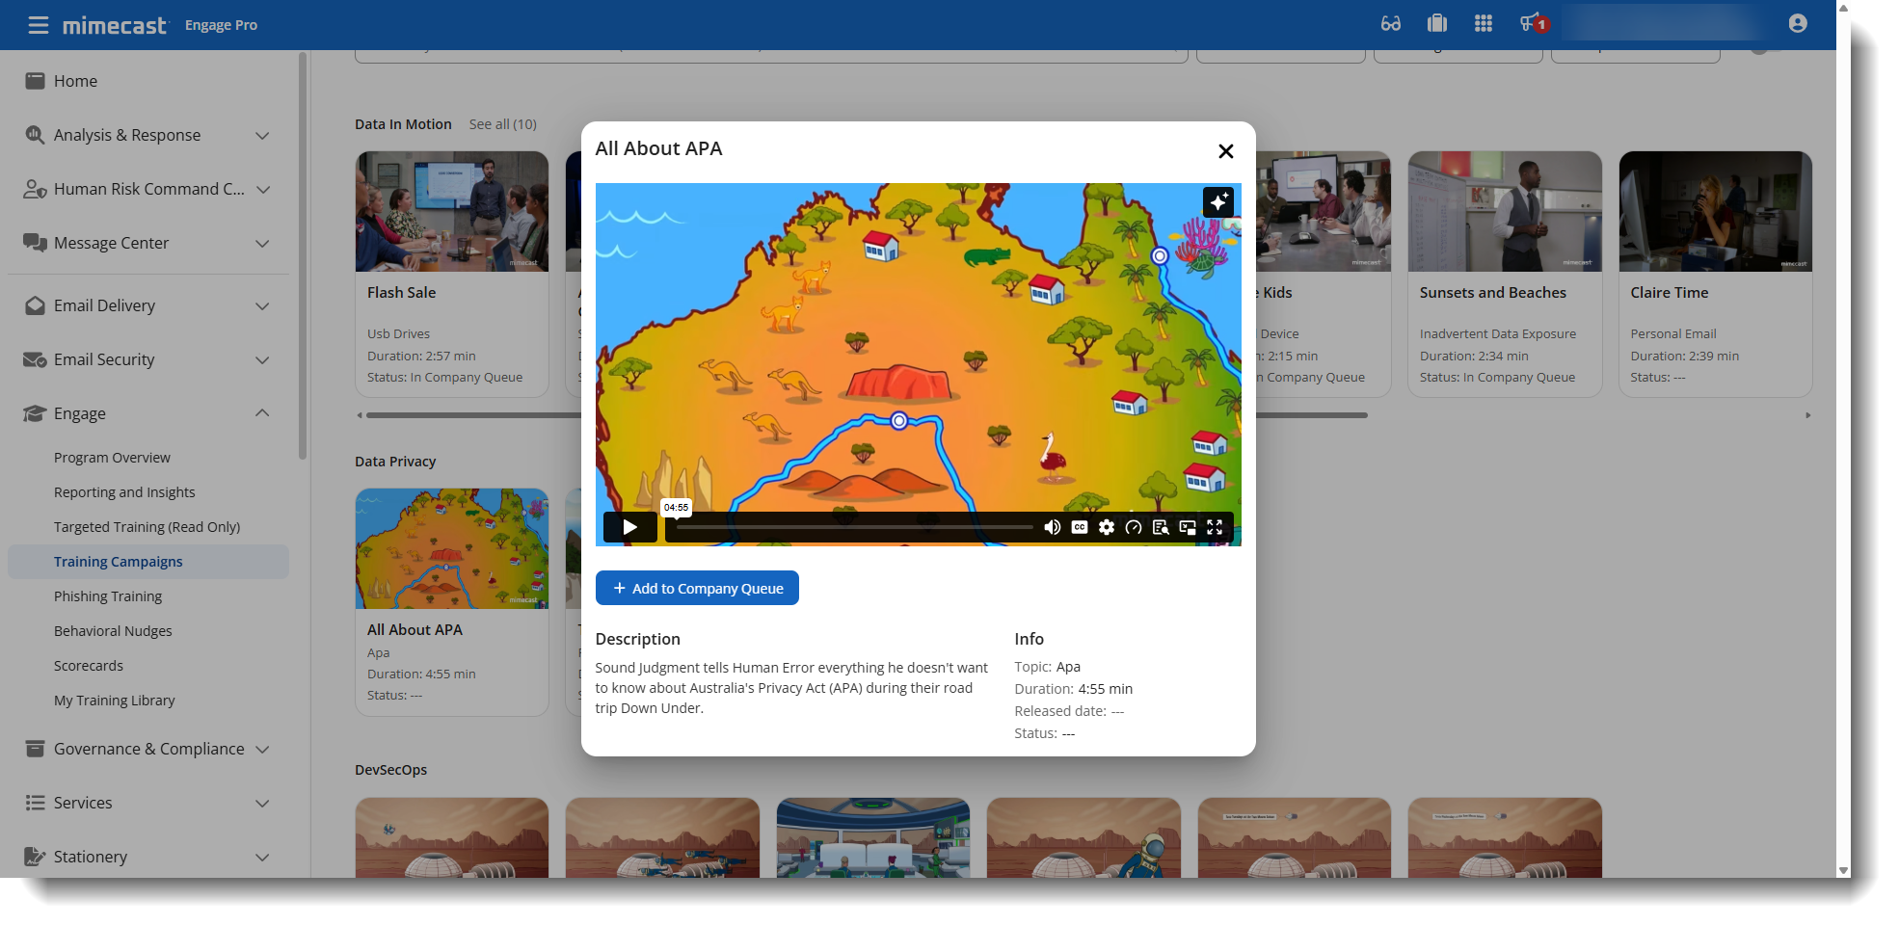This screenshot has height=926, width=1899.
Task: Expand Email Security chevron
Action: click(262, 359)
